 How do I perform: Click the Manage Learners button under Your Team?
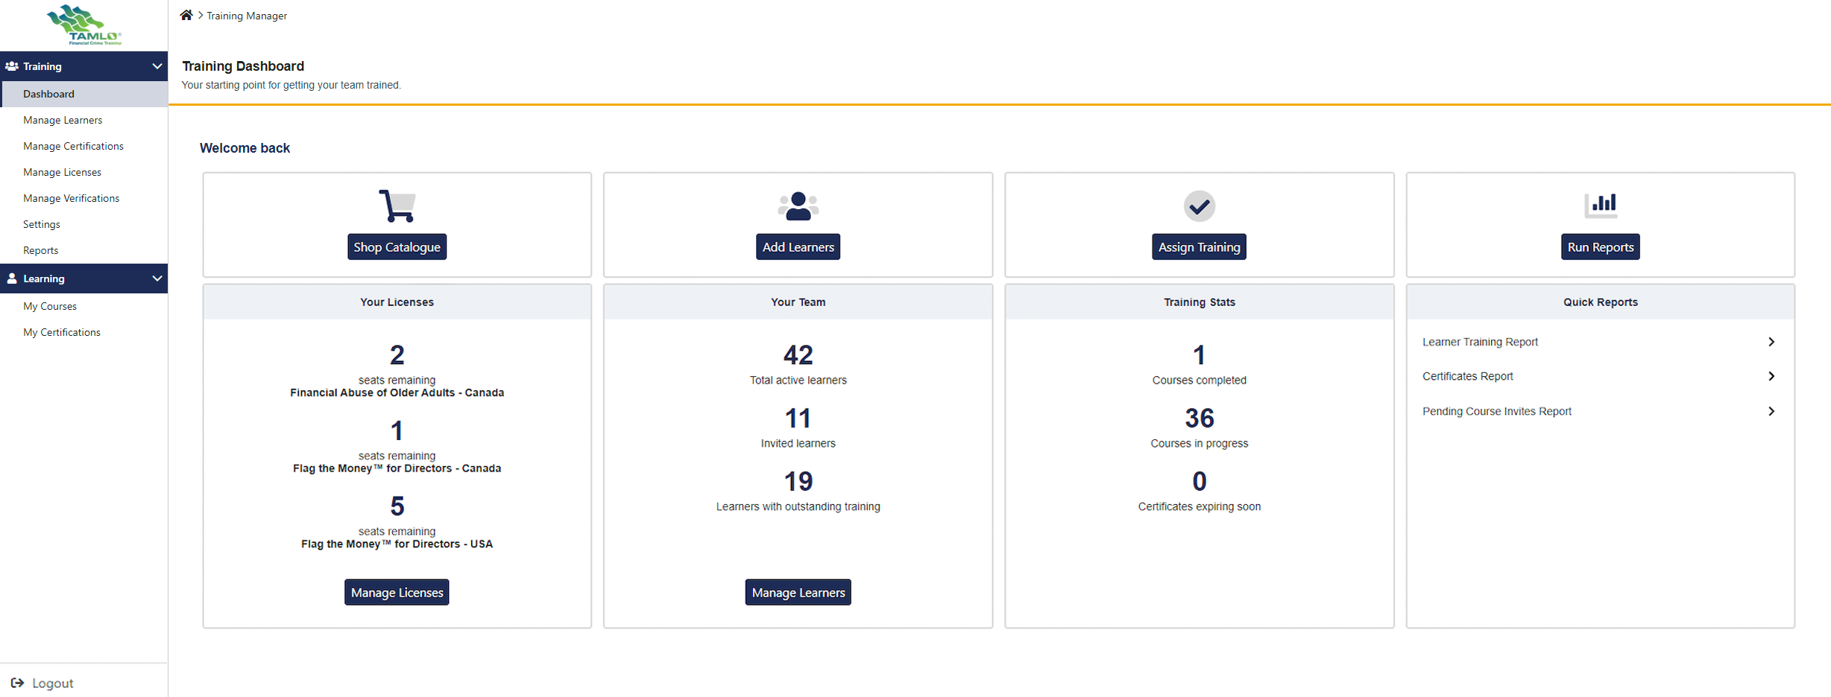tap(797, 592)
